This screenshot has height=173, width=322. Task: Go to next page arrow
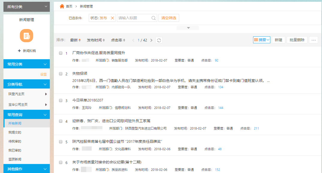pyautogui.click(x=151, y=40)
